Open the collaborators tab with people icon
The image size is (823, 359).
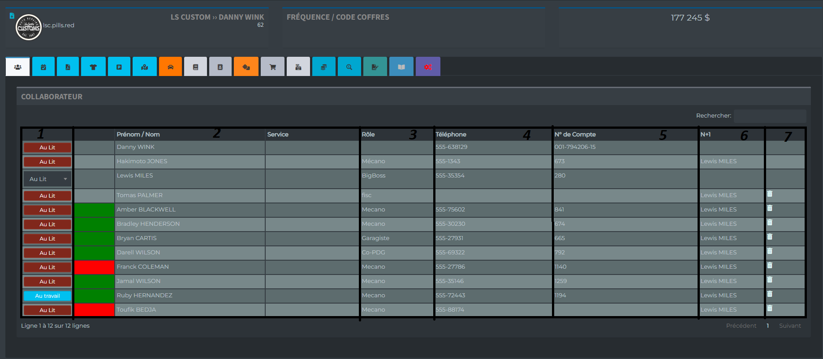coord(17,67)
